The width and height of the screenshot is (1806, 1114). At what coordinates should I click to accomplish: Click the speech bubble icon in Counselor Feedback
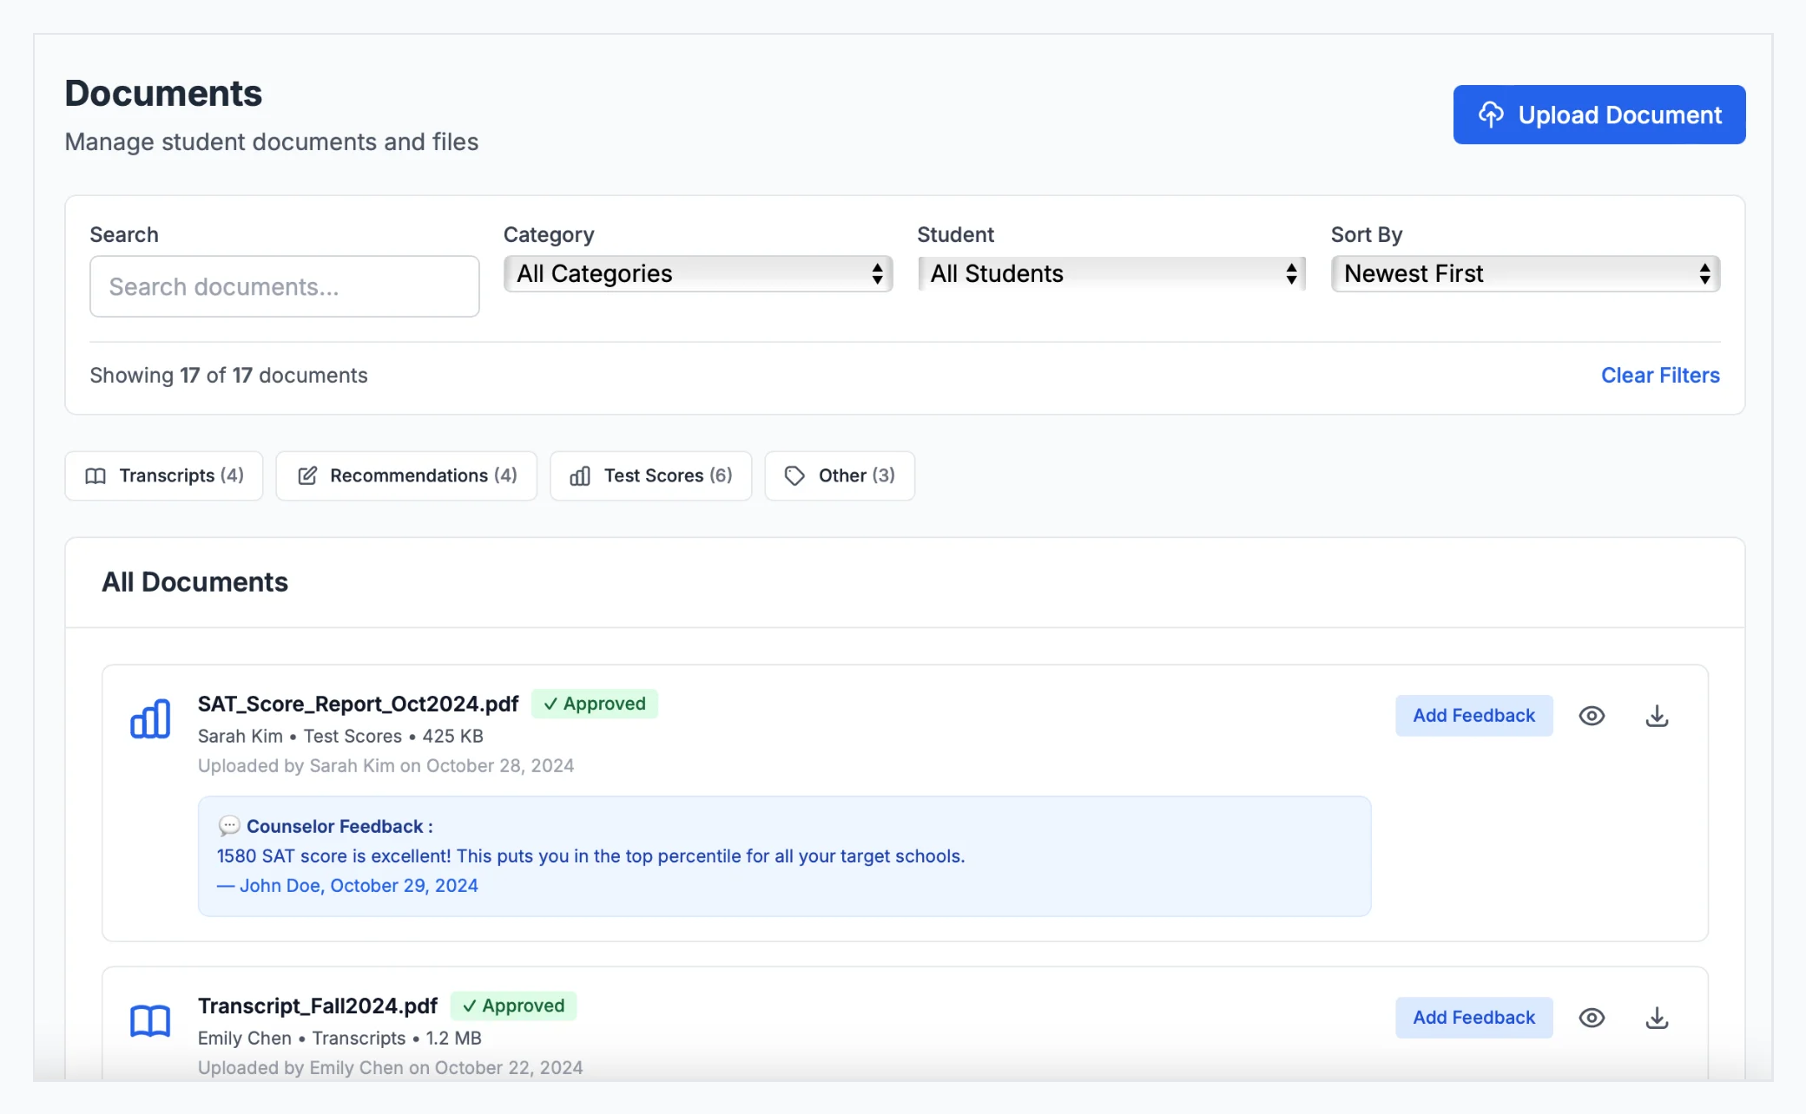pyautogui.click(x=229, y=826)
